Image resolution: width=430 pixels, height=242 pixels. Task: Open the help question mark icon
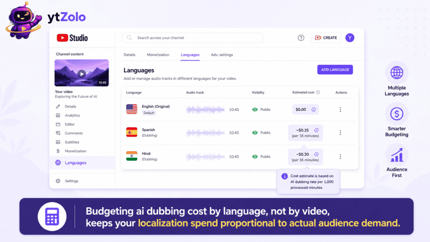click(x=301, y=38)
